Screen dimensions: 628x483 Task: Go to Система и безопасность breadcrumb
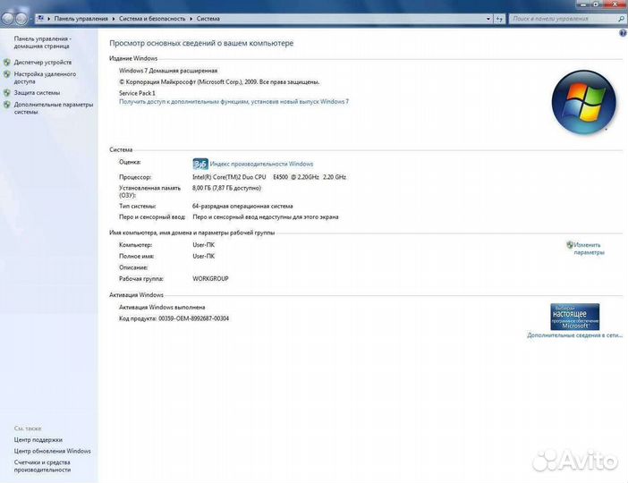pos(152,19)
